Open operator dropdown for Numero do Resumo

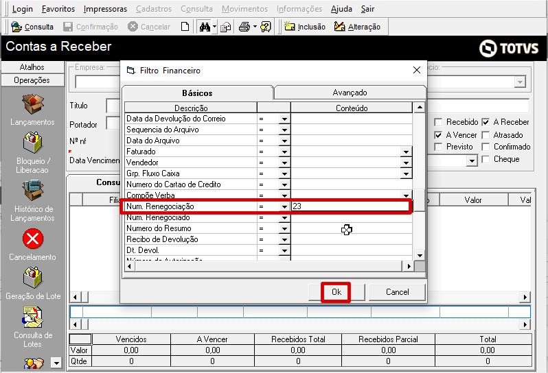[x=284, y=228]
